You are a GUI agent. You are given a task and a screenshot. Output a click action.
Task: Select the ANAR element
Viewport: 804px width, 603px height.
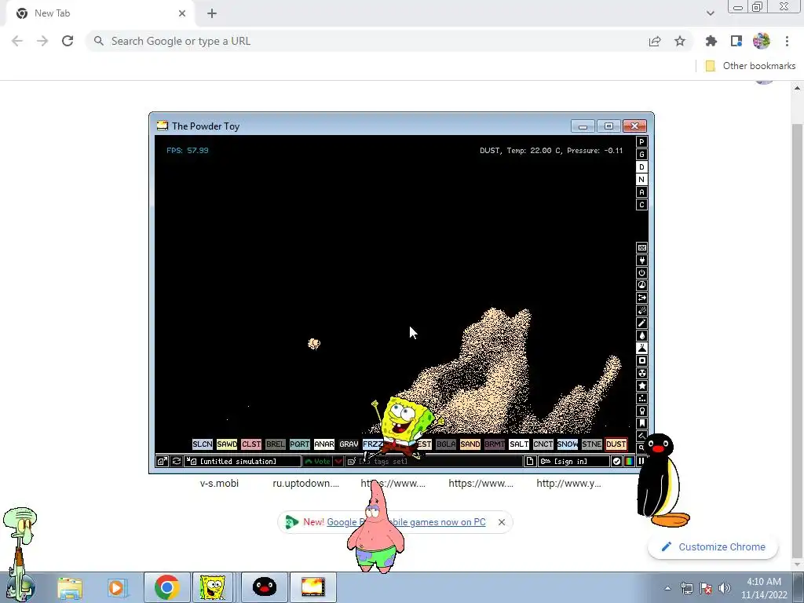tap(324, 444)
